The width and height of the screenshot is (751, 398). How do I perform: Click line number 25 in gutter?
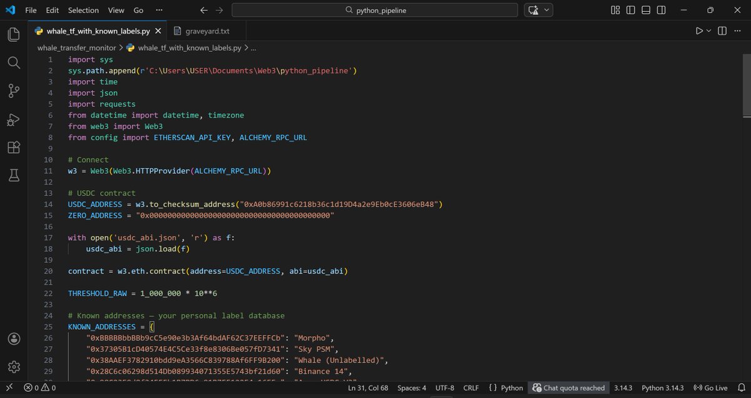tap(48, 327)
